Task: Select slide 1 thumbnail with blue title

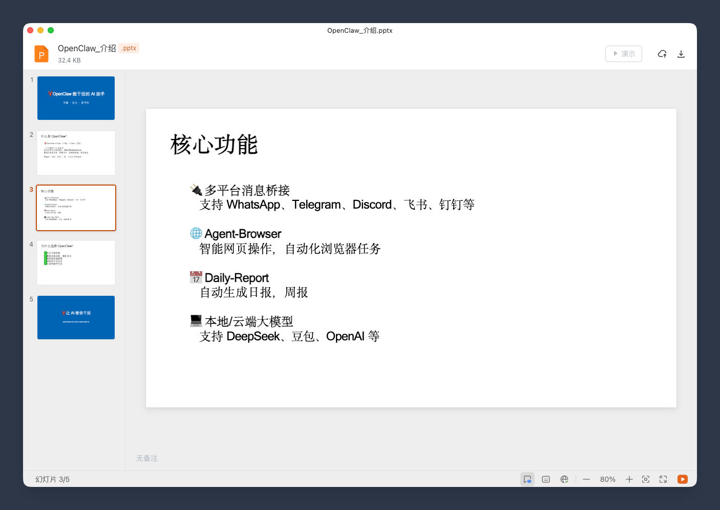Action: click(x=76, y=98)
